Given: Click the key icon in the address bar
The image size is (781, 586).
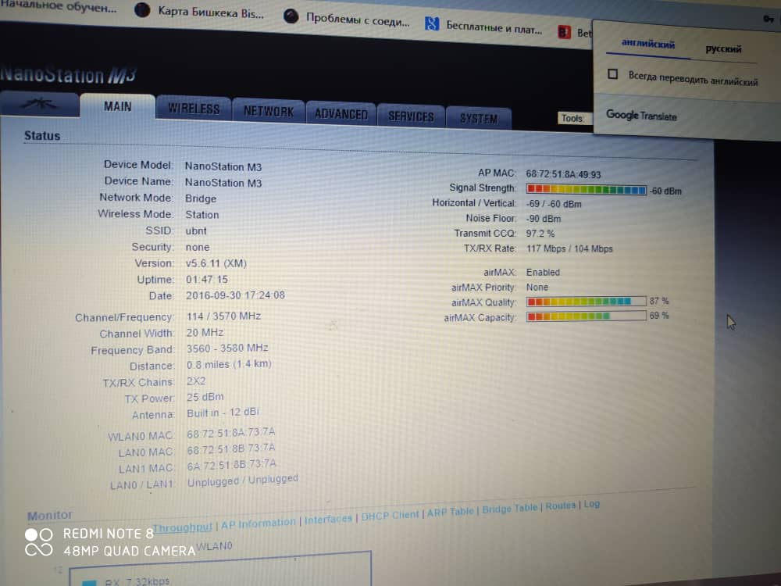Looking at the screenshot, I should 768,19.
